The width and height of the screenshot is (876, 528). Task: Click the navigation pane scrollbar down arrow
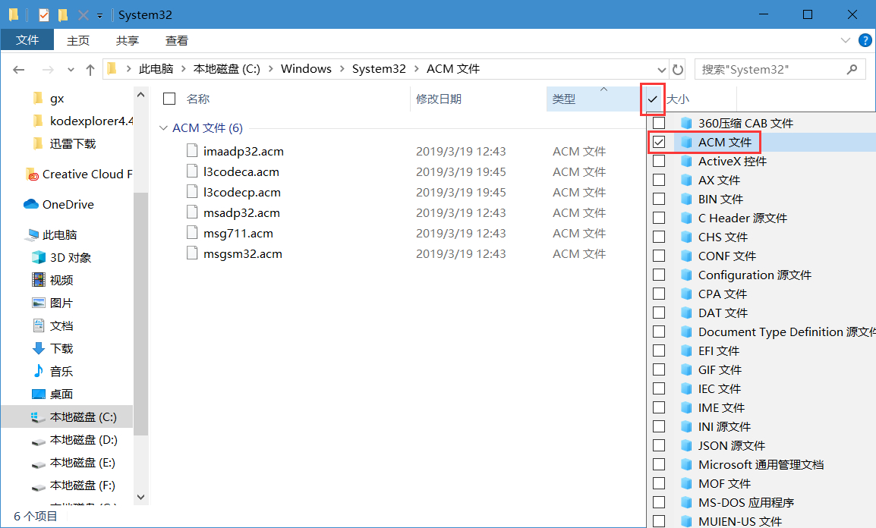(x=140, y=497)
